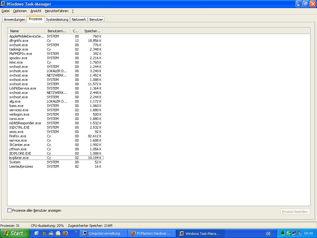
Task: Select the explorer.exe process
Action: click(x=56, y=158)
